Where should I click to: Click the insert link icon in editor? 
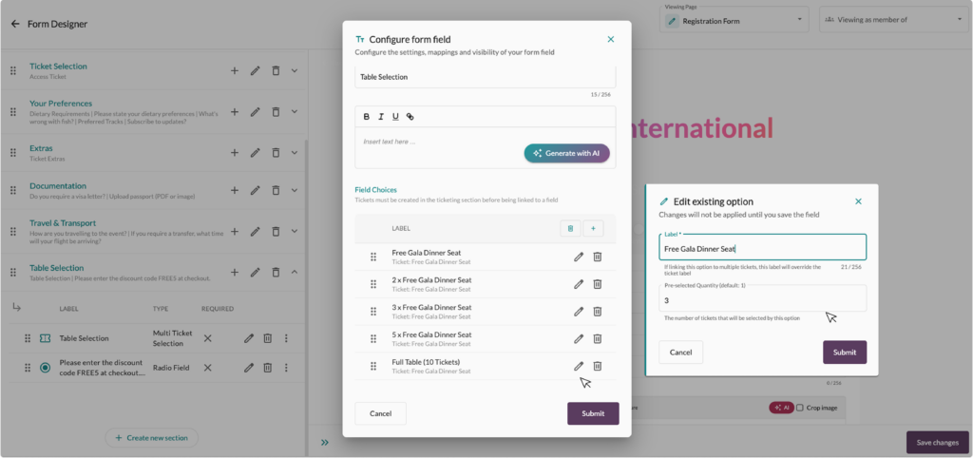click(410, 117)
